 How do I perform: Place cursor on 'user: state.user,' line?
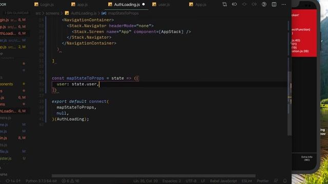(77, 84)
